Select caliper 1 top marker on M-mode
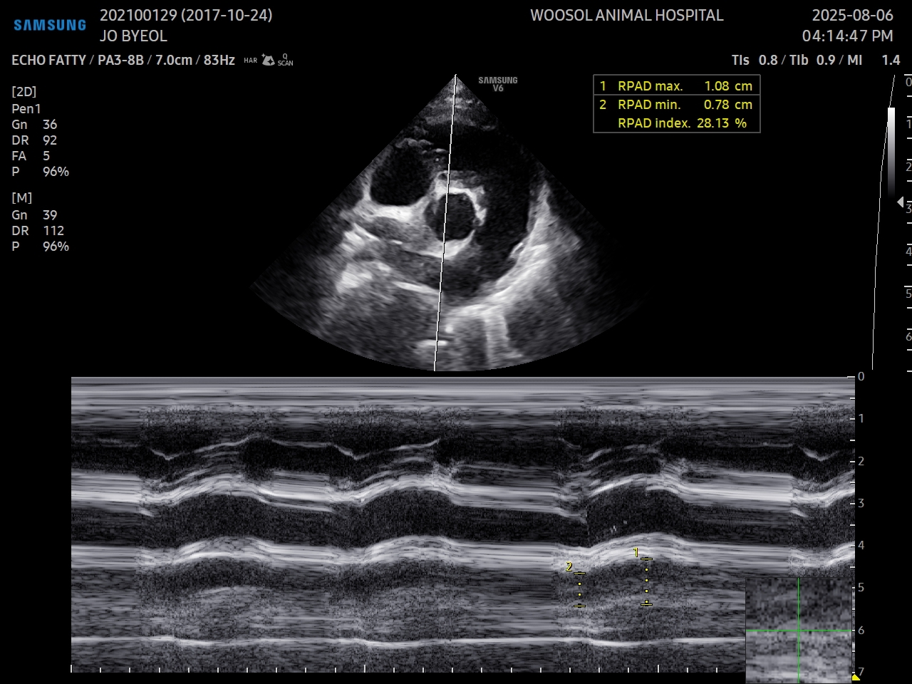The height and width of the screenshot is (684, 912). click(646, 559)
